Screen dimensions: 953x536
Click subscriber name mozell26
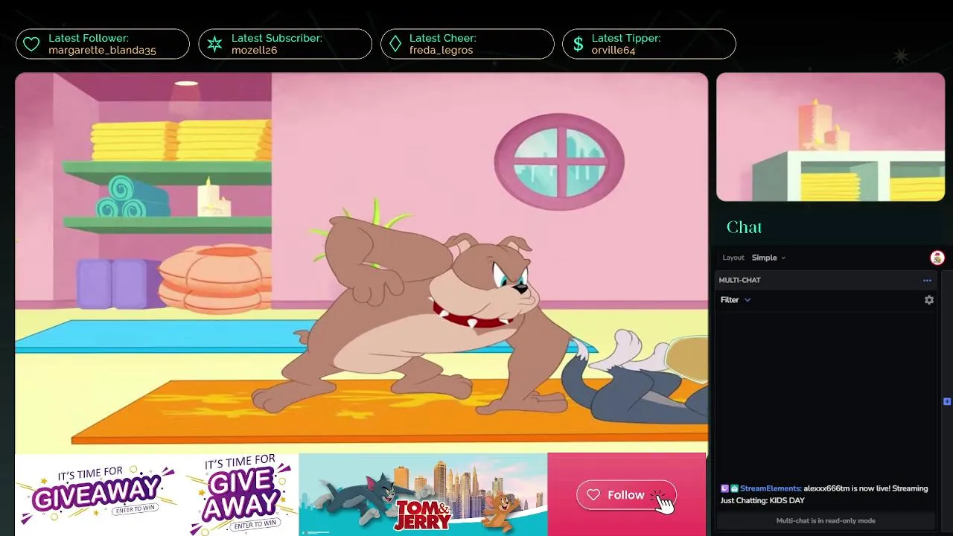click(254, 51)
